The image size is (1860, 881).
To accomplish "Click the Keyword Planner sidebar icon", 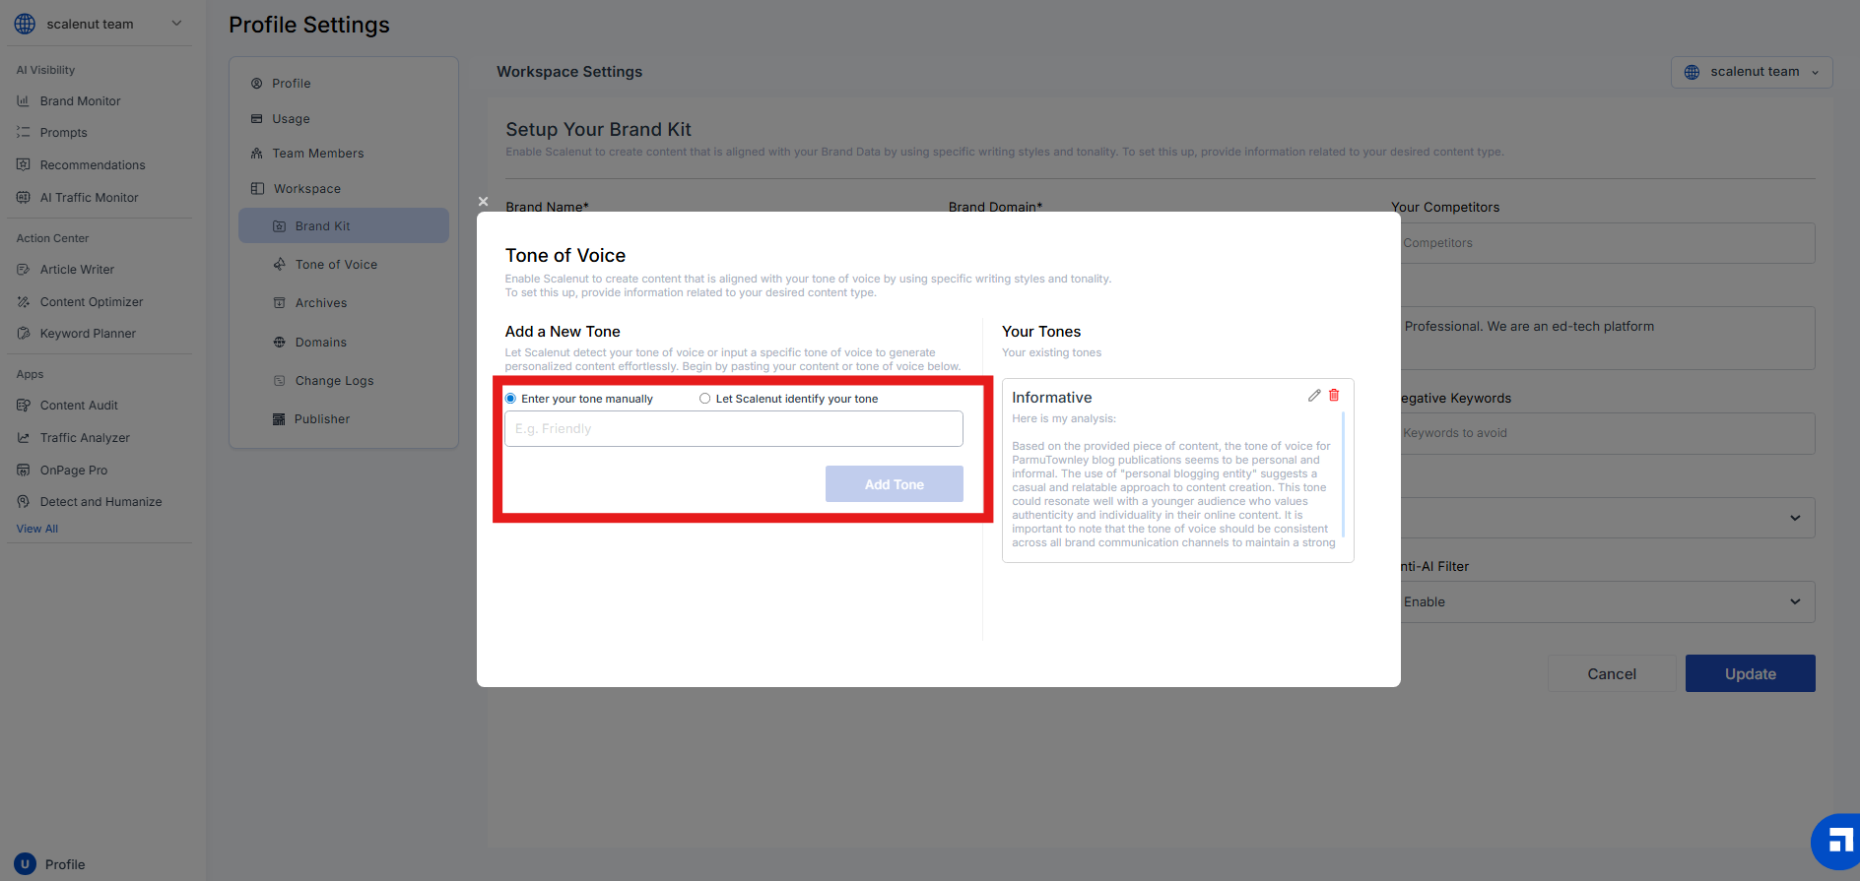I will click(24, 334).
